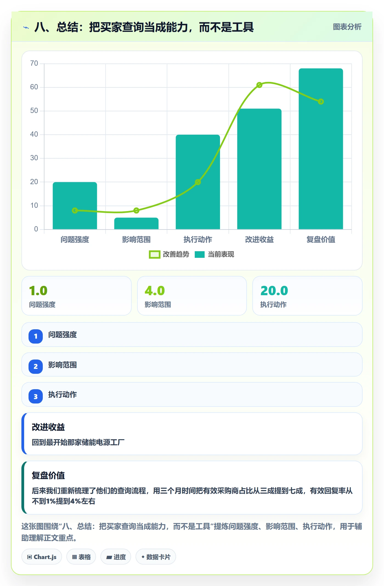384x586 pixels.
Task: Select the 执行动作 bar in chart
Action: tap(198, 182)
